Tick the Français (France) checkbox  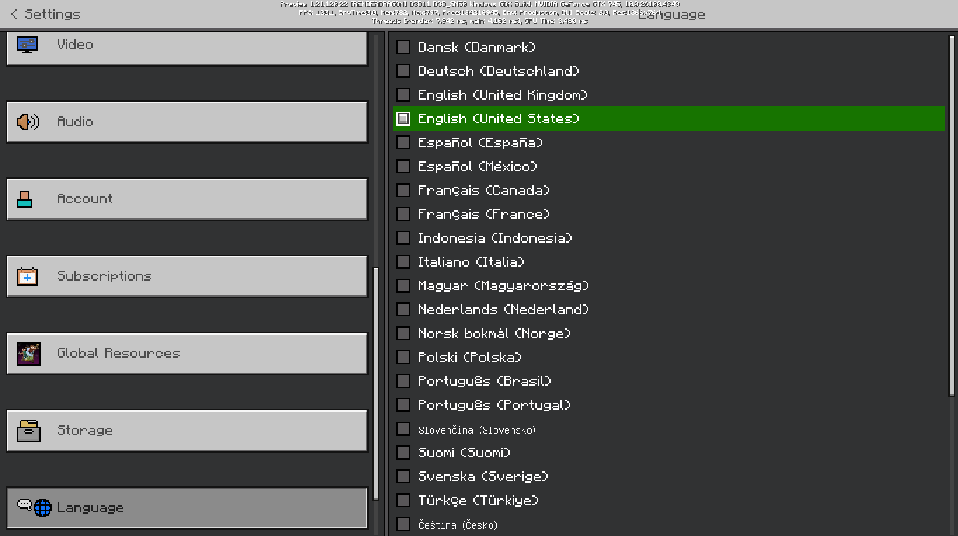click(403, 214)
